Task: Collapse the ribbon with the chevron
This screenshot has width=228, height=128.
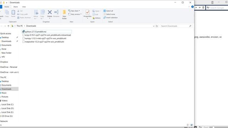Action: 189,7
